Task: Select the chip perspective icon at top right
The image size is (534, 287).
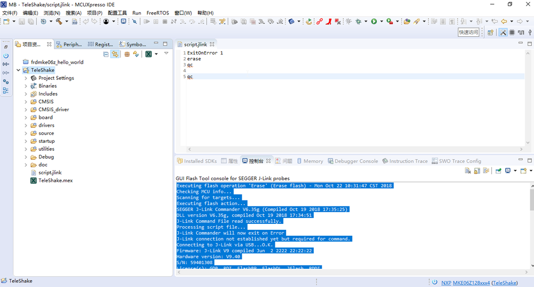Action: 512,33
